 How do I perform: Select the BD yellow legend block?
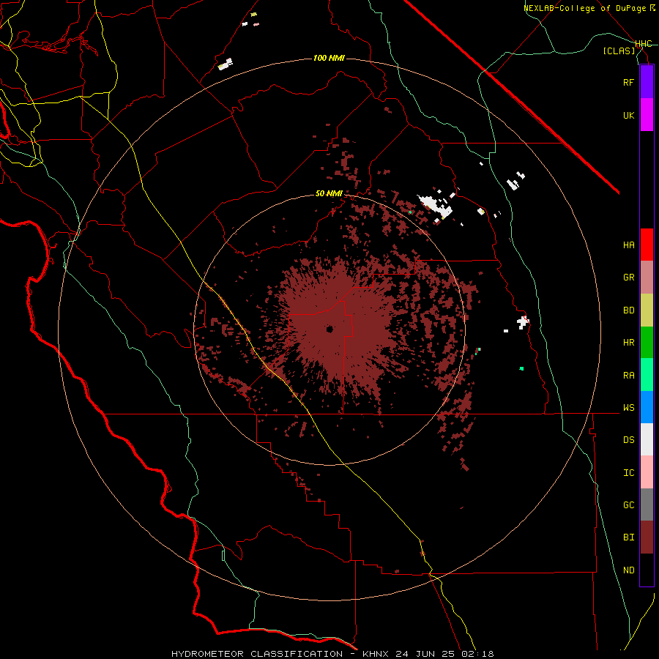click(647, 310)
